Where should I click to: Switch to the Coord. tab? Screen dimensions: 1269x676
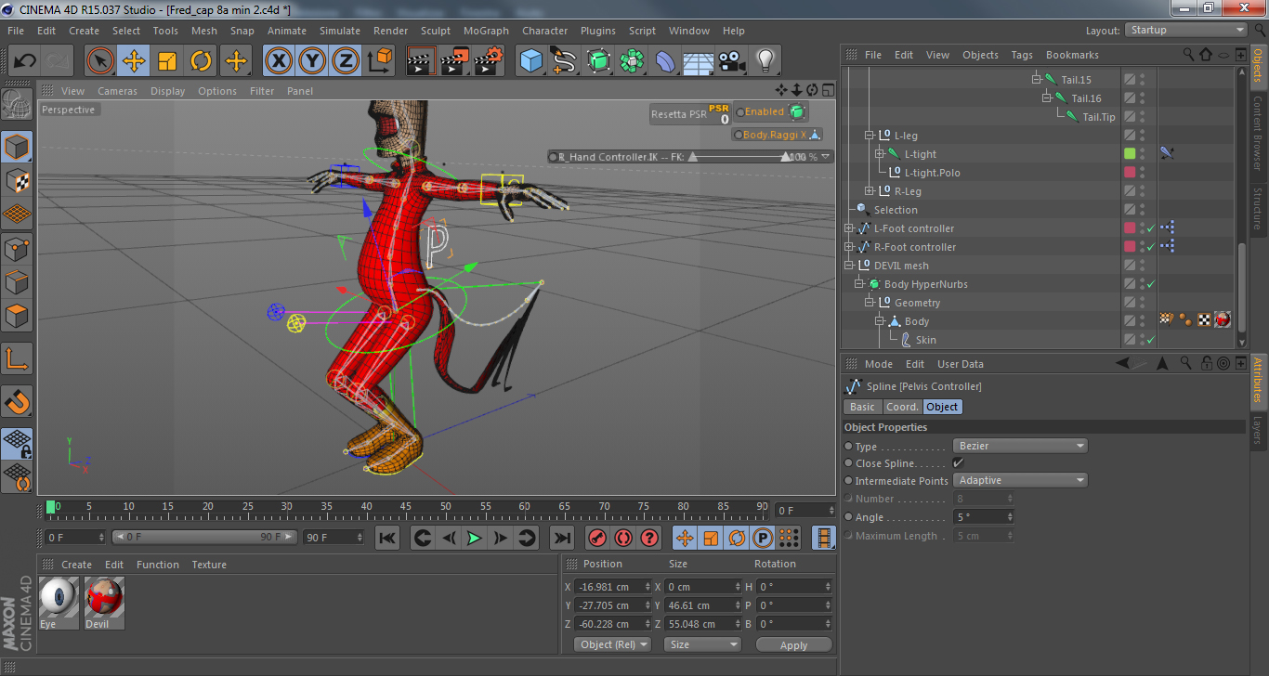point(901,407)
